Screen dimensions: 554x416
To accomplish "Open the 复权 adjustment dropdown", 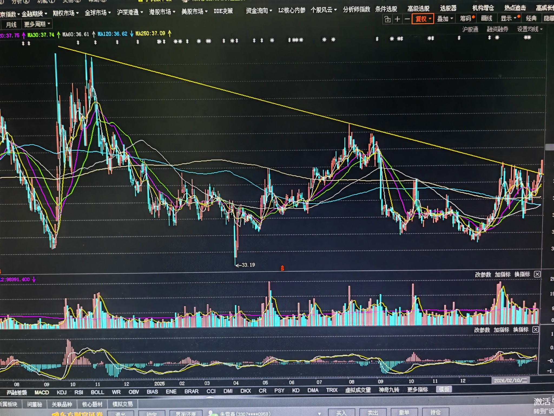I will [423, 19].
